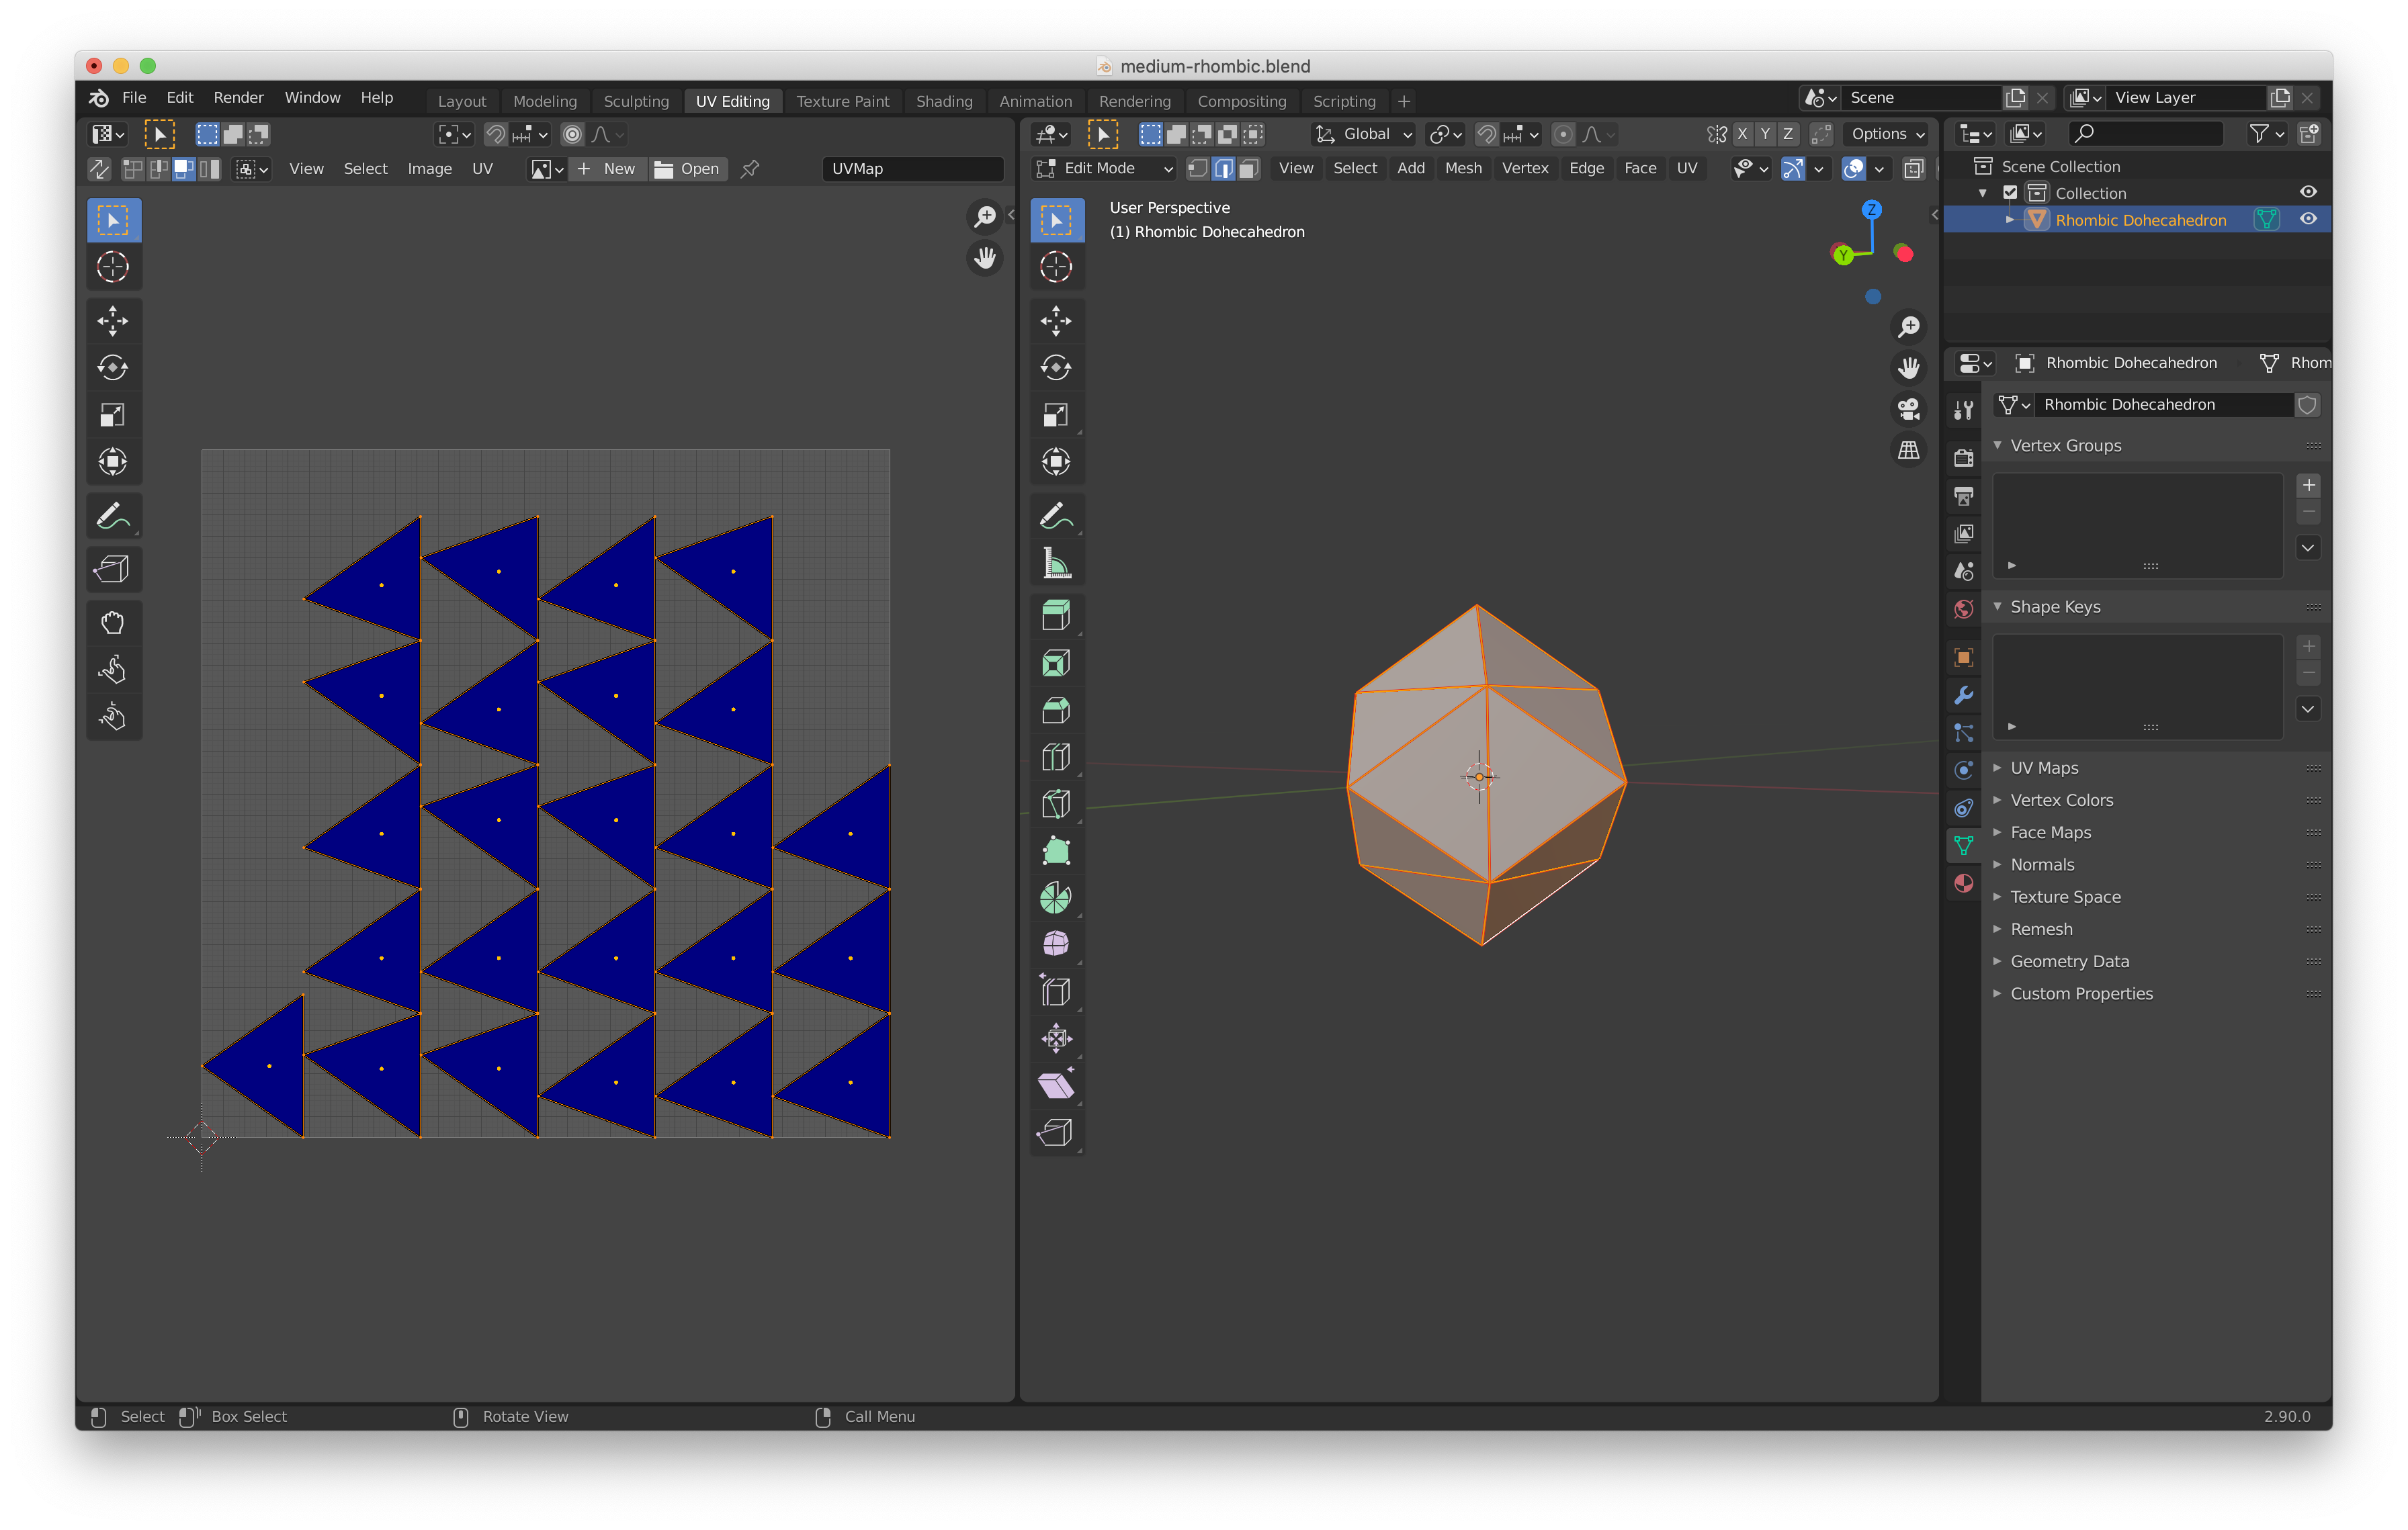Open the Global transform orientation dropdown
Viewport: 2408px width, 1530px height.
tap(1364, 134)
